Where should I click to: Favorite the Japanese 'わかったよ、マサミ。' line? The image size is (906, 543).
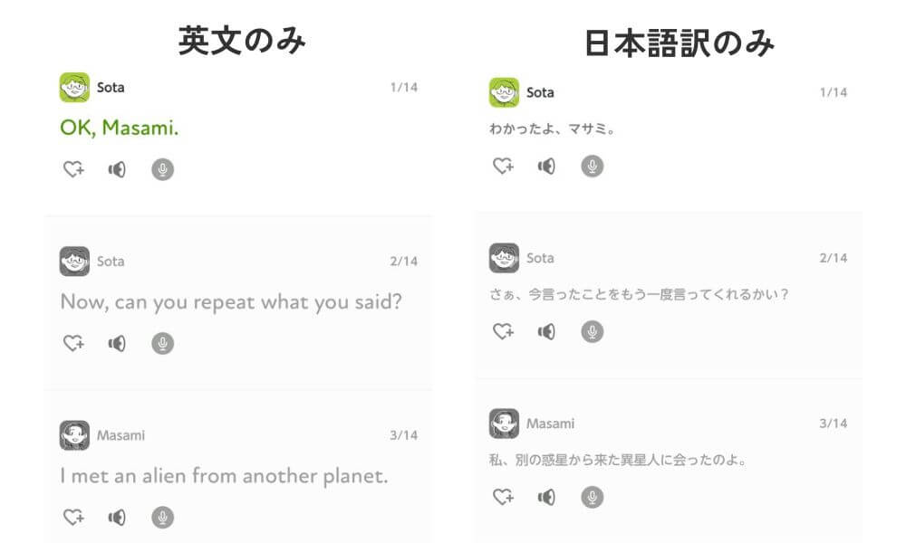[503, 166]
